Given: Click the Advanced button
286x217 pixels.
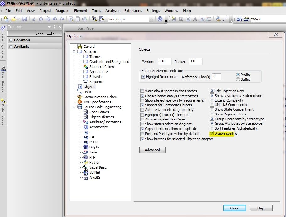Looking at the screenshot, I should coord(153,150).
